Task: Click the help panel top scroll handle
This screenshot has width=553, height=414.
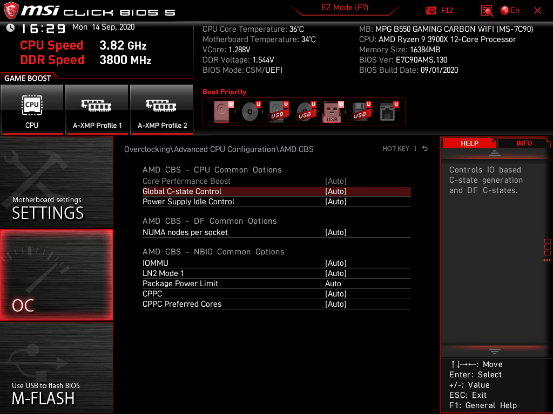Action: (495, 153)
